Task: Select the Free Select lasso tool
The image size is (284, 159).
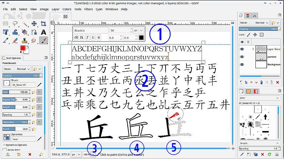Action: [x=15, y=24]
